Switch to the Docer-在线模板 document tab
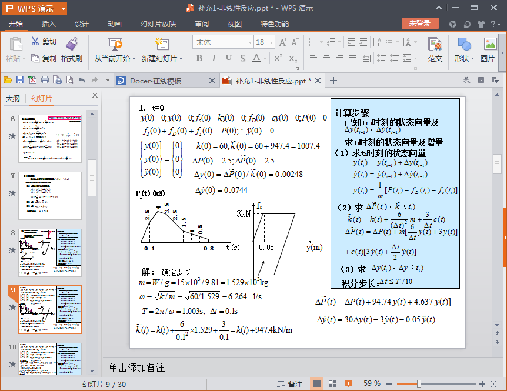This screenshot has height=391, width=507. pos(155,81)
